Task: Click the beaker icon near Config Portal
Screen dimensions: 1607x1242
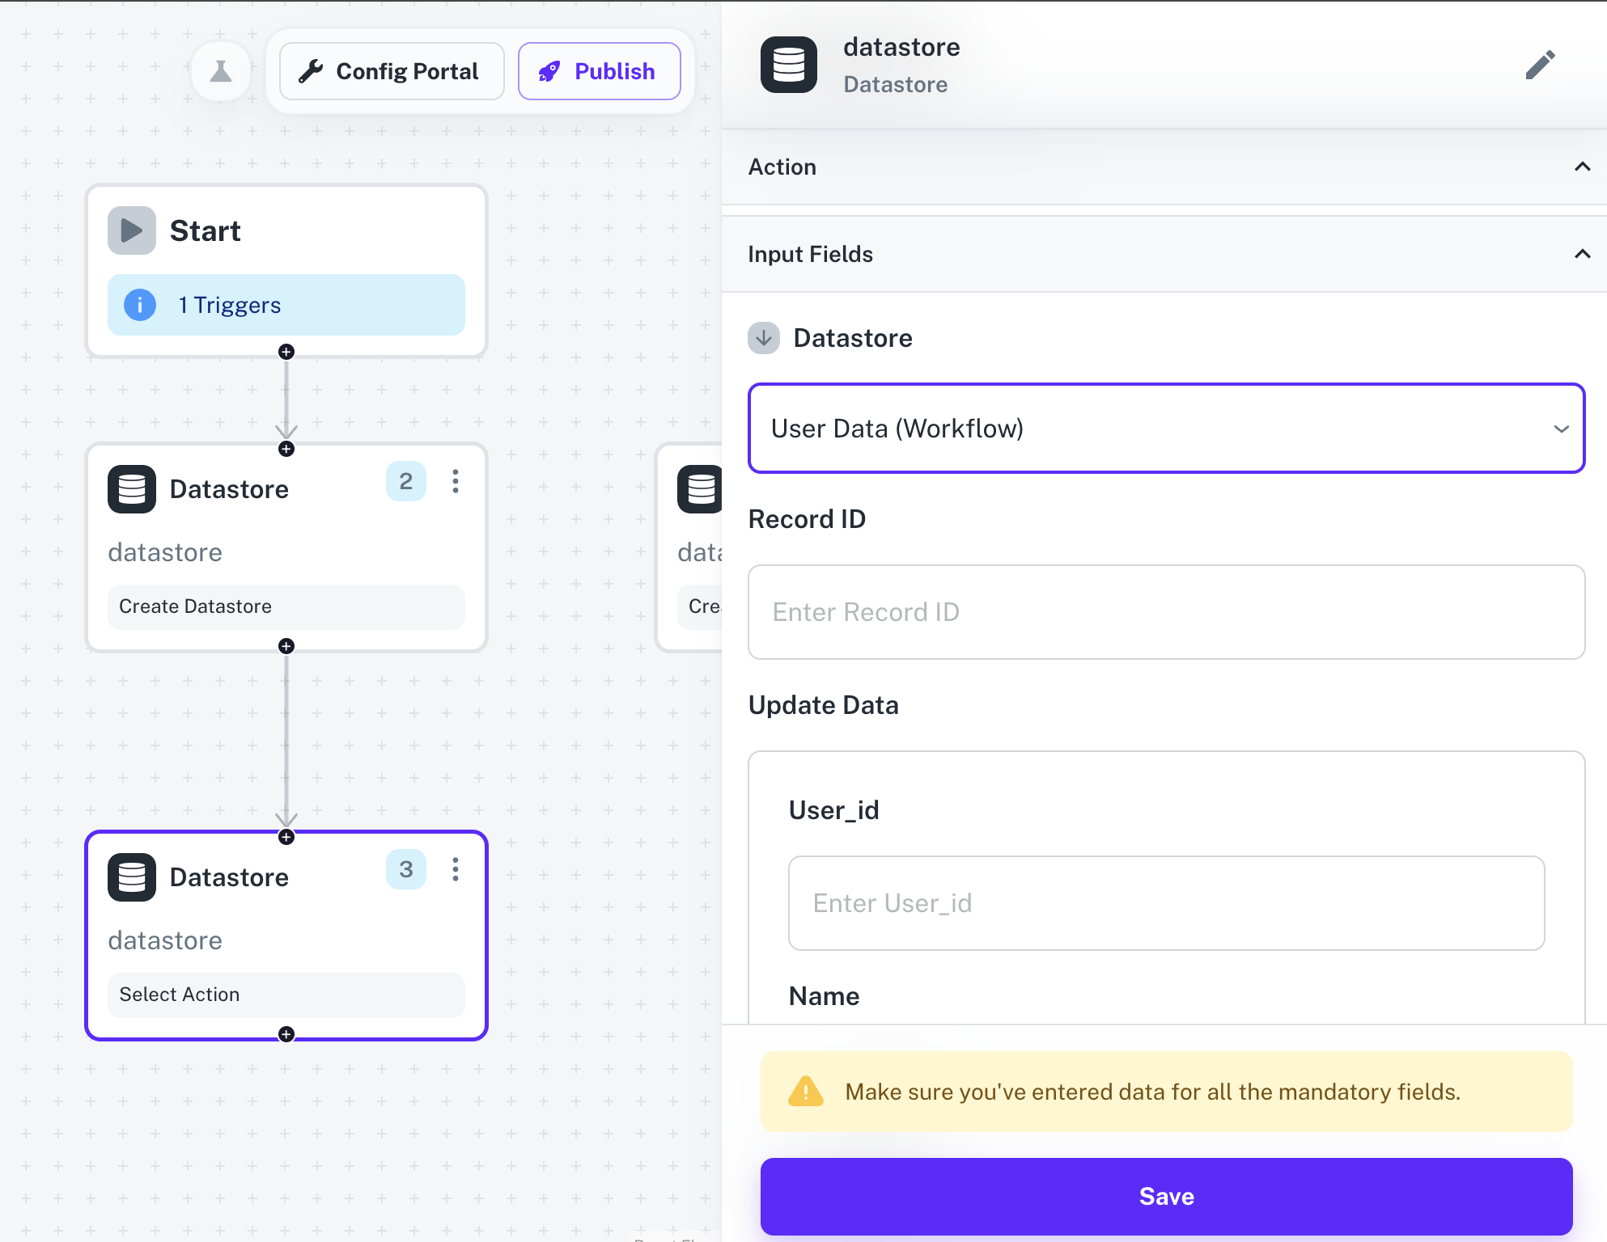Action: coord(221,71)
